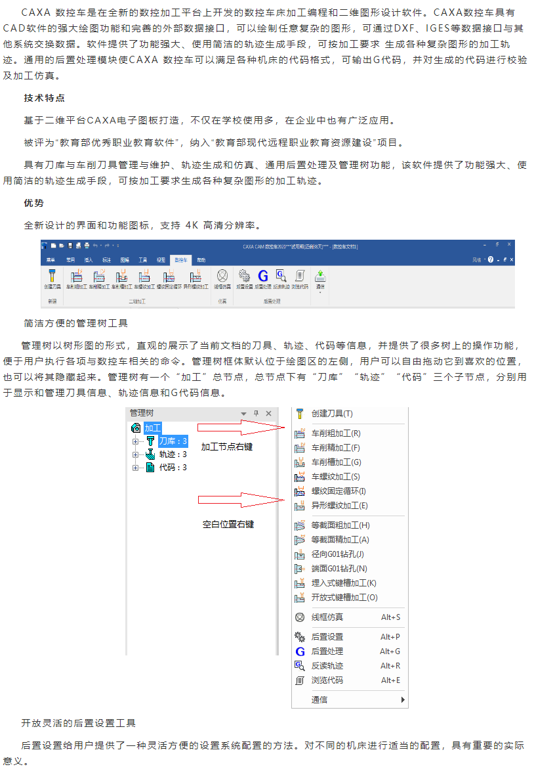Close the 管理树 panel
This screenshot has height=771, width=534.
pos(269,414)
